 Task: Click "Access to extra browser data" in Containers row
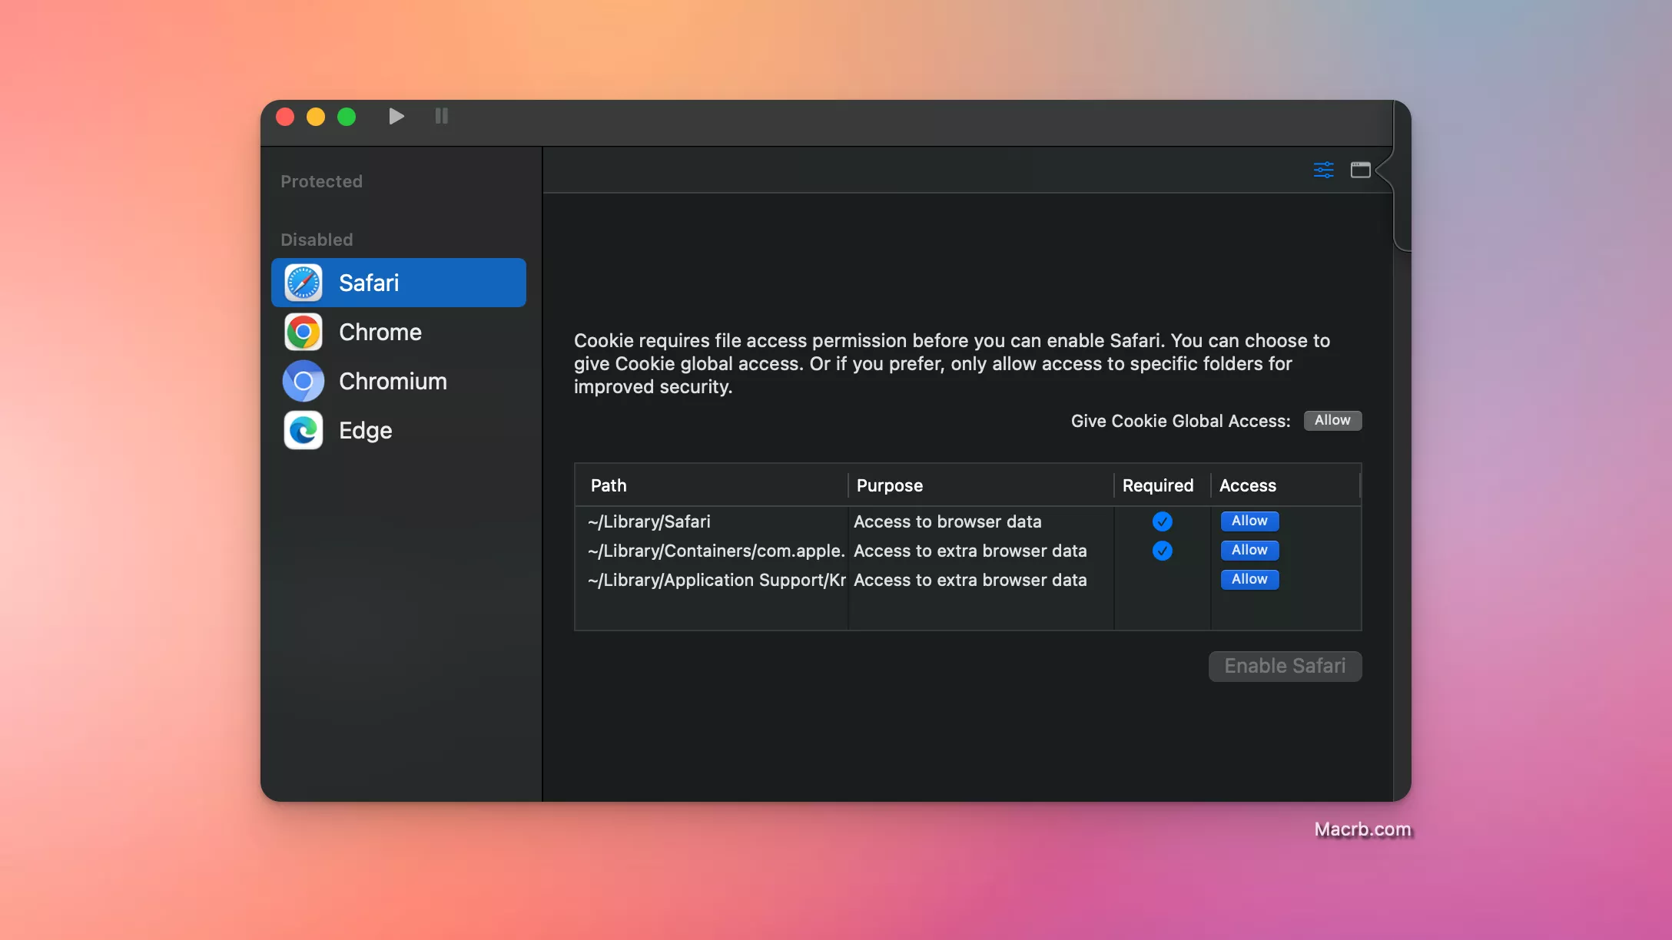970,551
